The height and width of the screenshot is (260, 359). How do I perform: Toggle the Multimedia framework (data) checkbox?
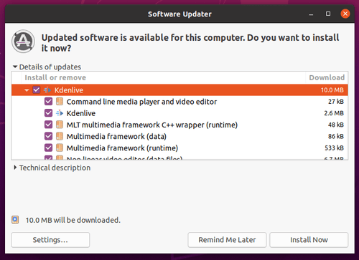click(x=48, y=136)
